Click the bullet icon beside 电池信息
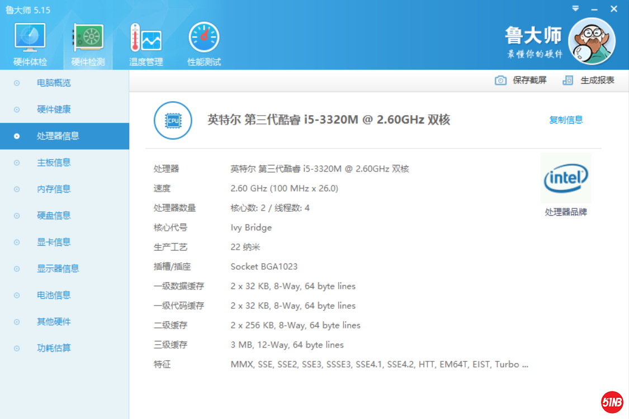The image size is (629, 419). pos(16,296)
